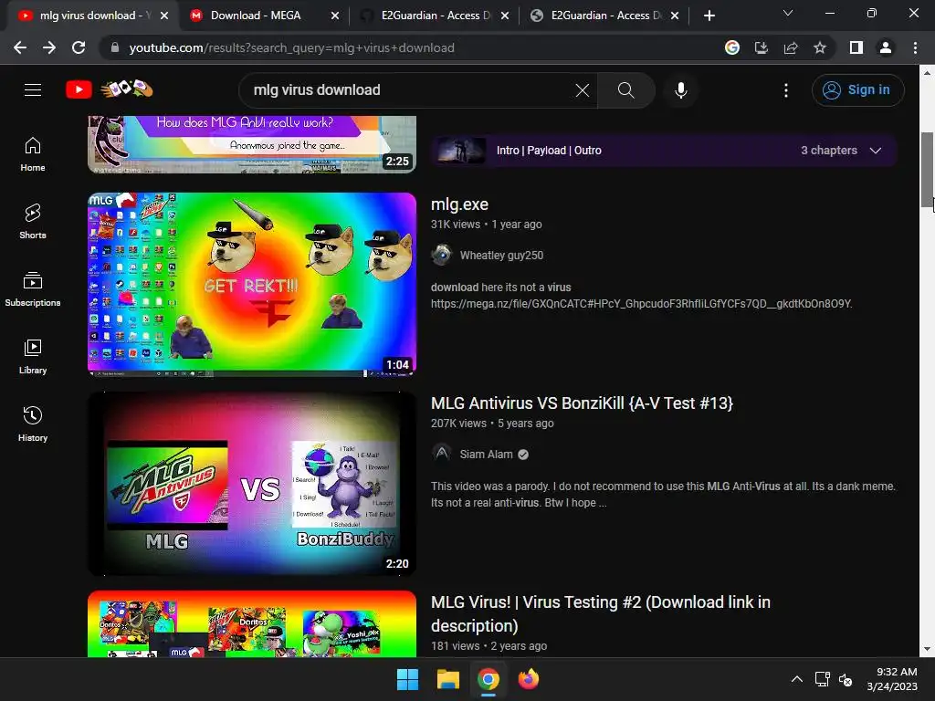The width and height of the screenshot is (935, 701).
Task: Share this page icon in address bar
Action: (x=791, y=47)
